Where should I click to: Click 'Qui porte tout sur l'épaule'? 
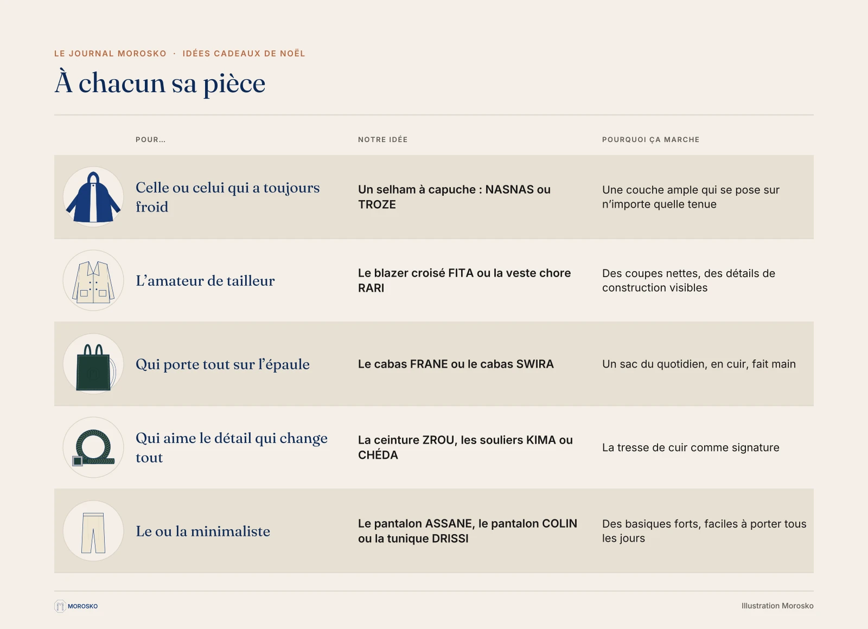point(222,364)
